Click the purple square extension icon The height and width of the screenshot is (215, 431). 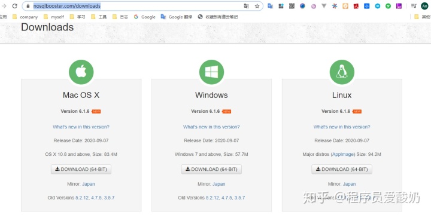click(x=399, y=6)
